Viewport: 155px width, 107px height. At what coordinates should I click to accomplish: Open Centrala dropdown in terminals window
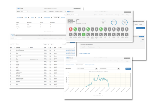pyautogui.click(x=24, y=11)
